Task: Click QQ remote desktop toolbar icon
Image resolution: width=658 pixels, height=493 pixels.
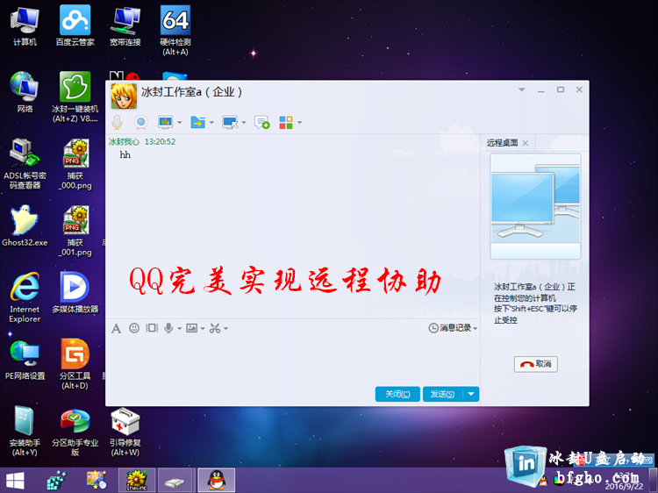Action: click(230, 122)
